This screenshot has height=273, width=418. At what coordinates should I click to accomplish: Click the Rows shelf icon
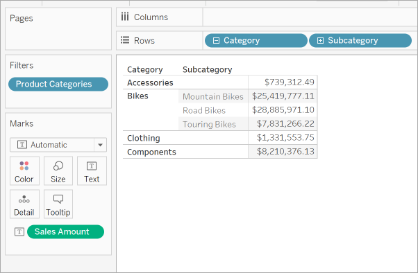click(125, 40)
